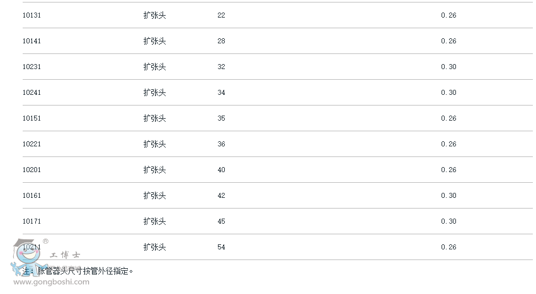Select model number 10201

click(31, 170)
